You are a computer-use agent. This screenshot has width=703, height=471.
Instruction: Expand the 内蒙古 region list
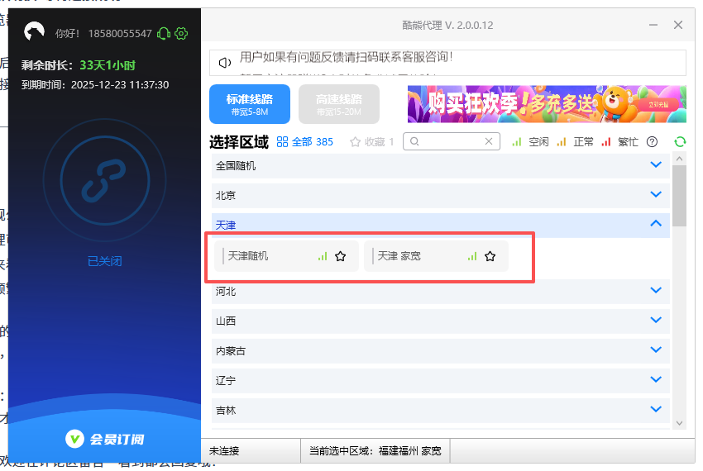(x=656, y=350)
